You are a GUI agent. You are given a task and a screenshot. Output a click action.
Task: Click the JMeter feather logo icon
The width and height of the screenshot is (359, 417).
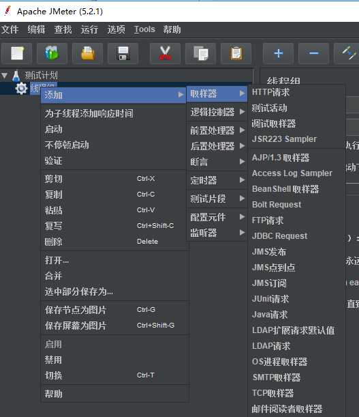click(7, 11)
